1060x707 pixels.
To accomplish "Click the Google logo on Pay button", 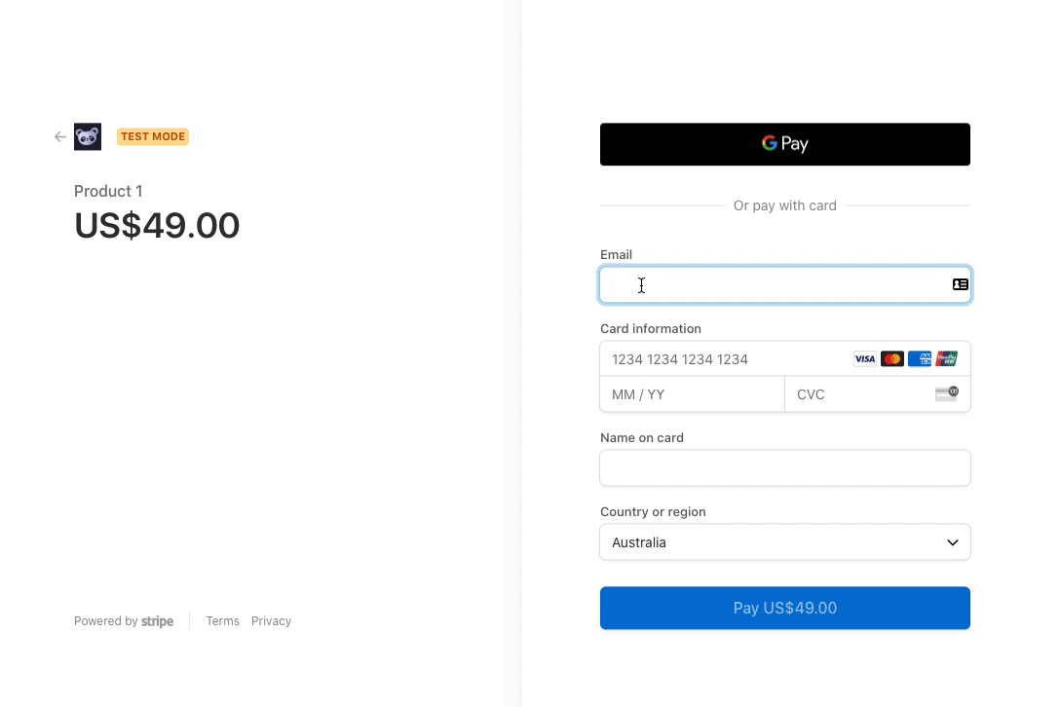I will (x=770, y=142).
